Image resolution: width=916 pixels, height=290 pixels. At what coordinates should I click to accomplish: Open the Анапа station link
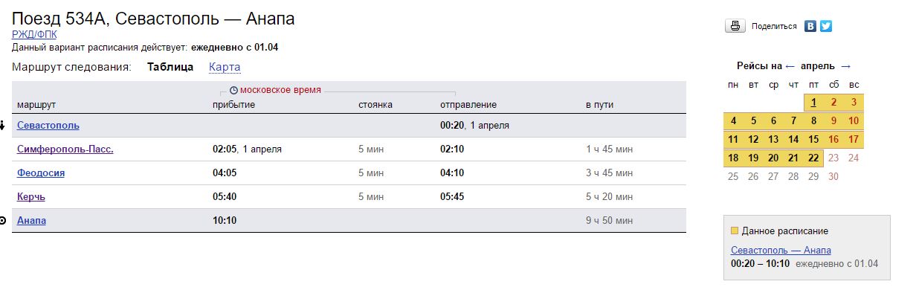(31, 221)
